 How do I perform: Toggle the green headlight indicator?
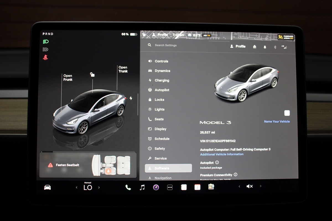pyautogui.click(x=46, y=42)
